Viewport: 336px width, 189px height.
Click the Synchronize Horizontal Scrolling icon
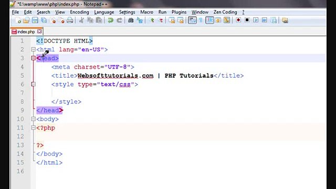[181, 20]
